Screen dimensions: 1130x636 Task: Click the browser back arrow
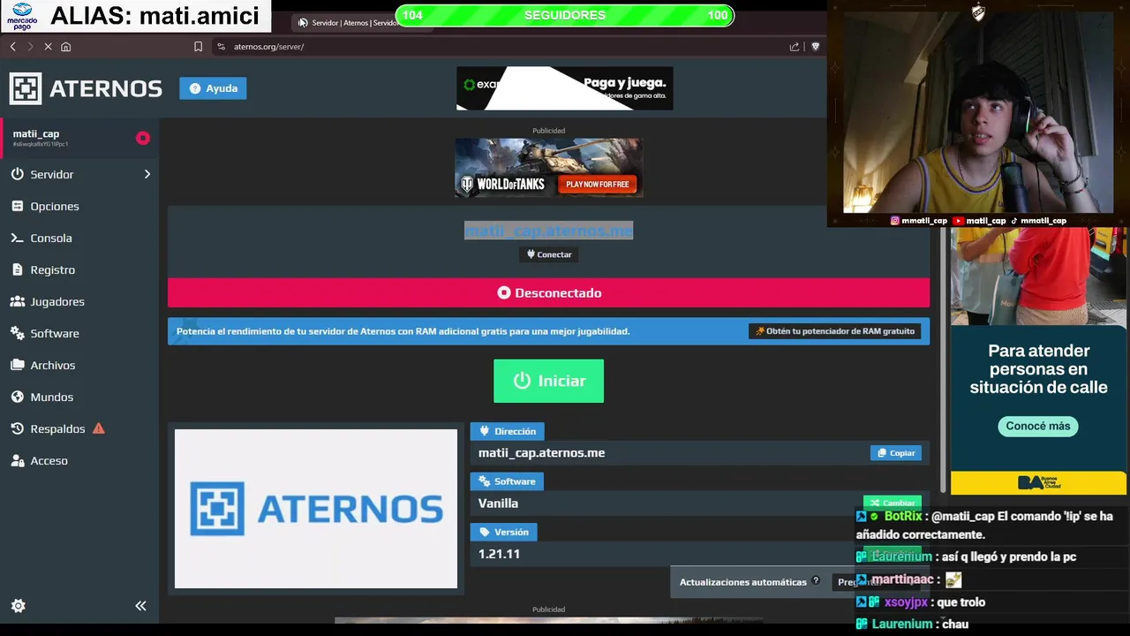click(12, 47)
